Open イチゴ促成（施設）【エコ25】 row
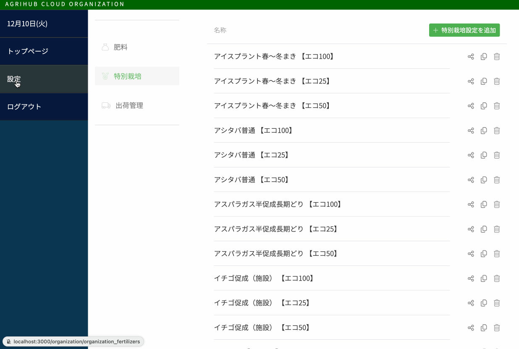Screen dimensions: 519x349 332,303
